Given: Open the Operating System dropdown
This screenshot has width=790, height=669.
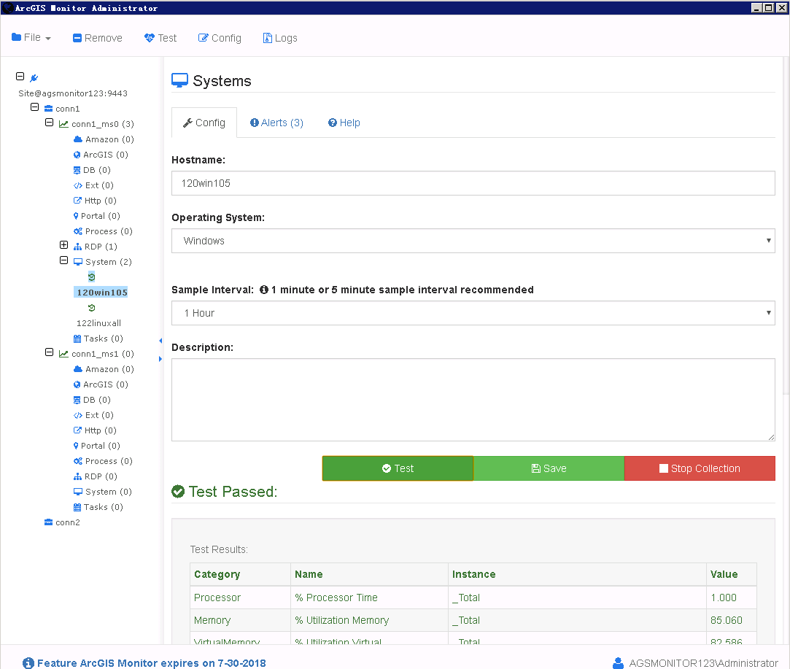Looking at the screenshot, I should pyautogui.click(x=473, y=241).
